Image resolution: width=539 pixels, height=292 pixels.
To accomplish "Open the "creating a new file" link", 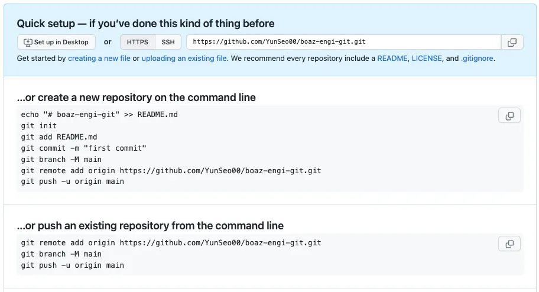I will (x=99, y=59).
